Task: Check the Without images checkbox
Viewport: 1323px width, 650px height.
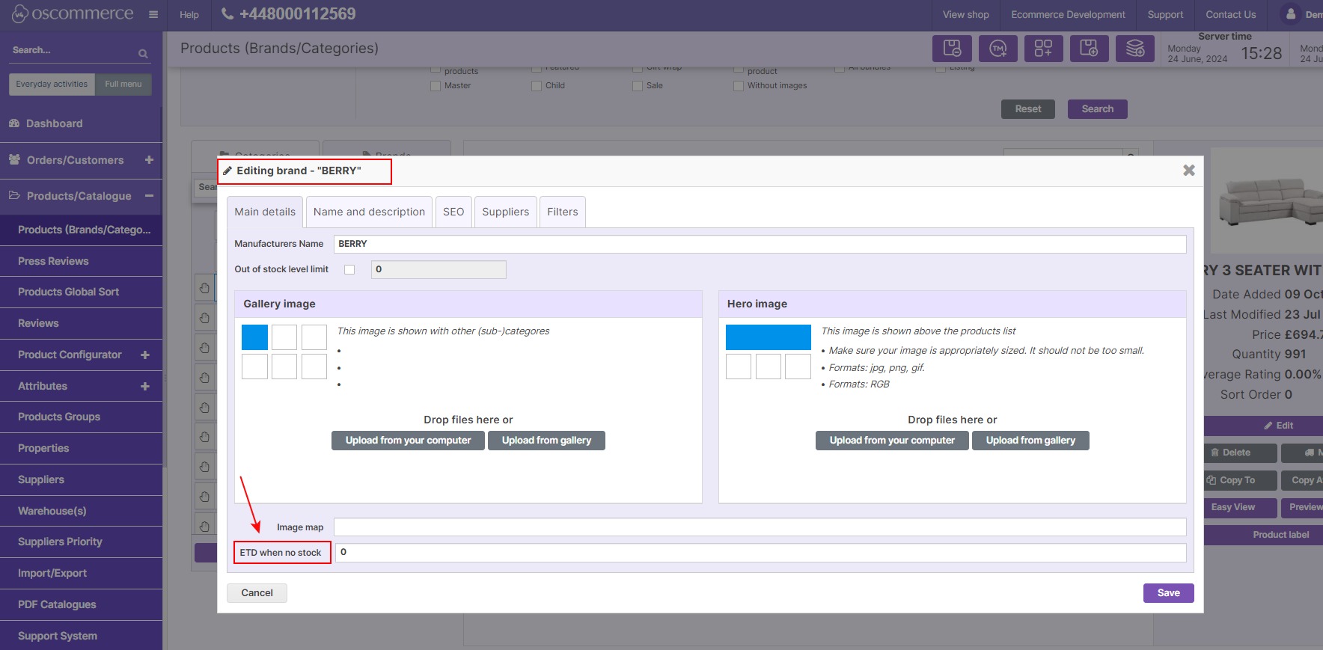Action: tap(739, 86)
